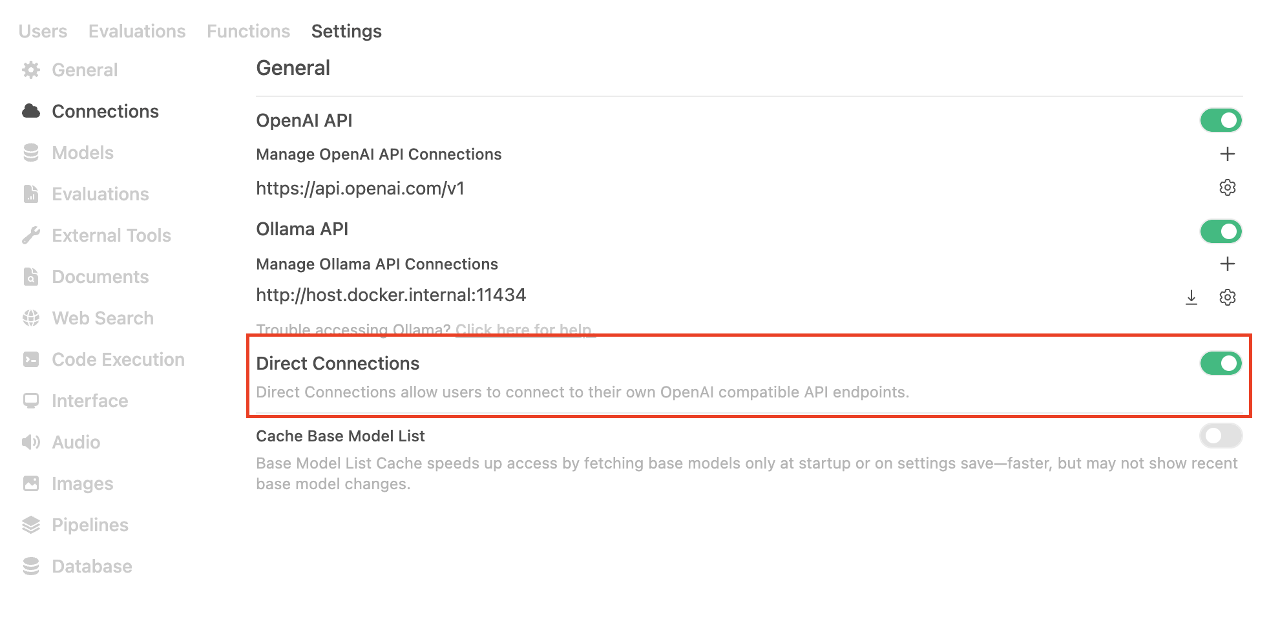Turn off the Ollama API switch

click(x=1221, y=231)
